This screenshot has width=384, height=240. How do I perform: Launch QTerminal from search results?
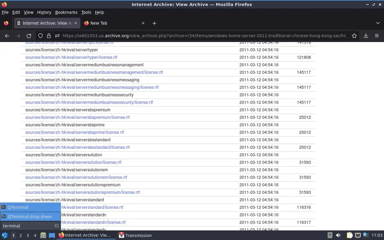(30, 207)
